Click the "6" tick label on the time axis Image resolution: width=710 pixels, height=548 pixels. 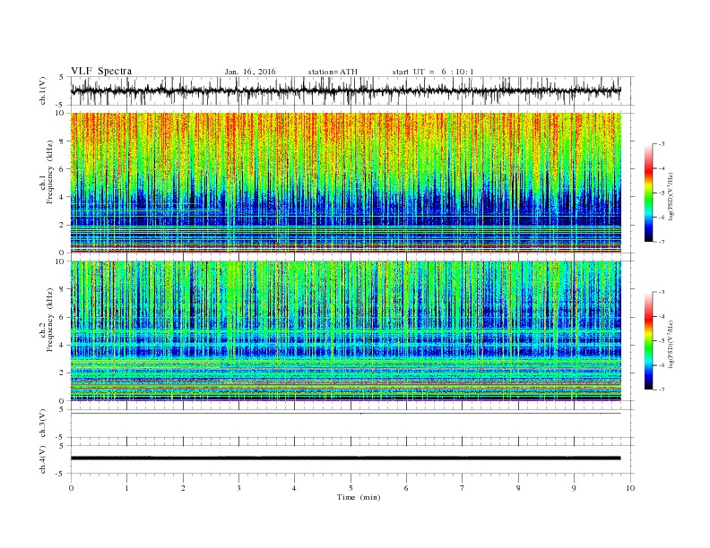[x=406, y=488]
